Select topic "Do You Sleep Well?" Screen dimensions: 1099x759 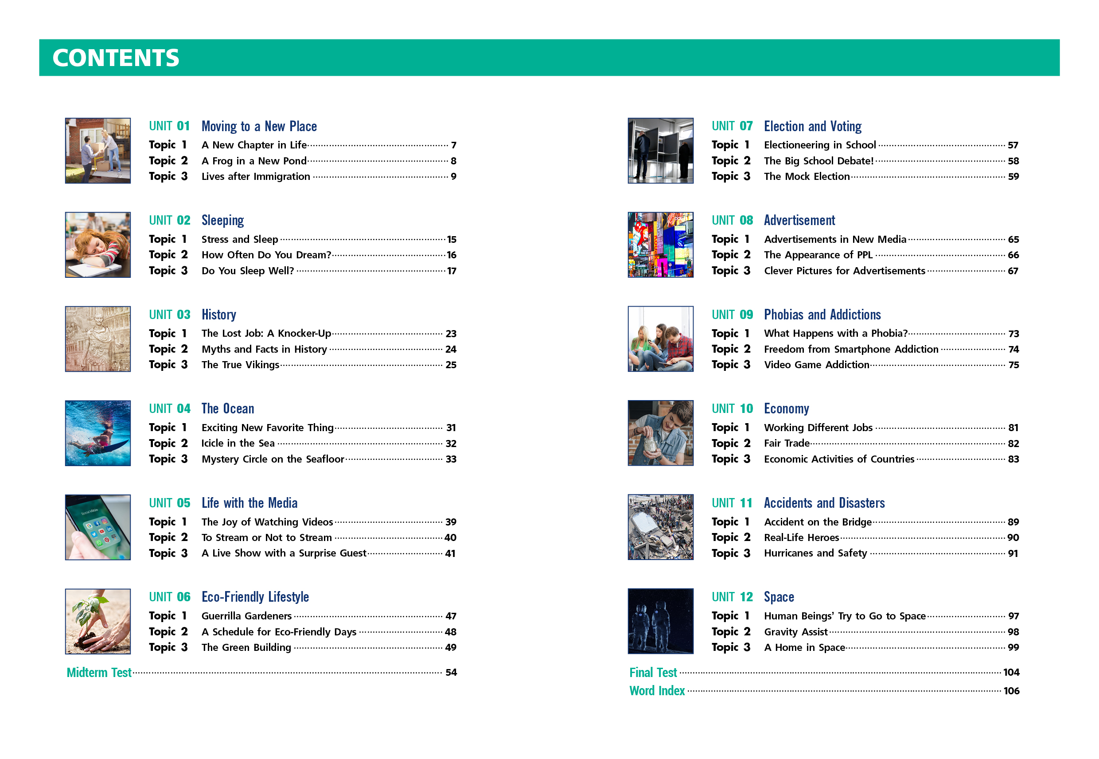[248, 271]
